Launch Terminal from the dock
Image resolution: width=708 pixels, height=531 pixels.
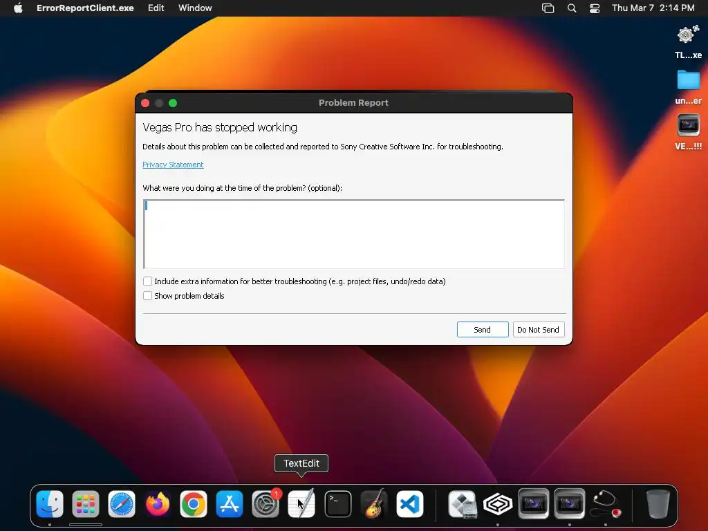click(337, 504)
